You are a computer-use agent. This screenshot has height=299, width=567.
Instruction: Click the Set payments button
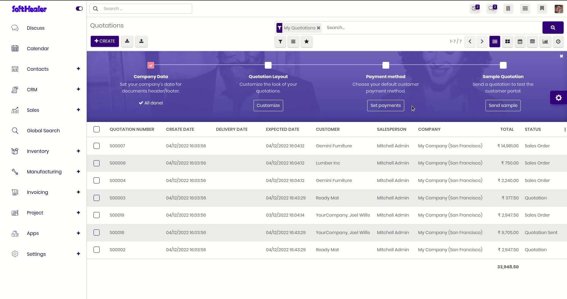386,105
